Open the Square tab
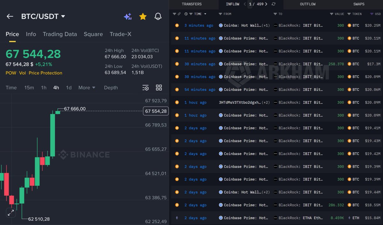Viewport: 383px width, 225px height. 93,34
